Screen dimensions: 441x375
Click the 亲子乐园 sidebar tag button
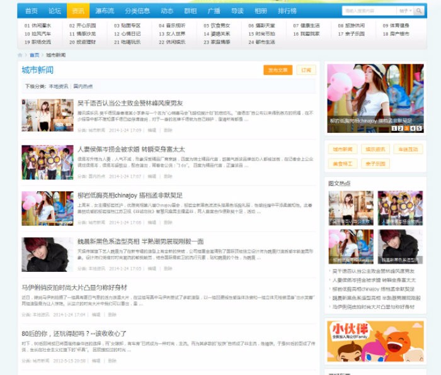[x=375, y=164]
